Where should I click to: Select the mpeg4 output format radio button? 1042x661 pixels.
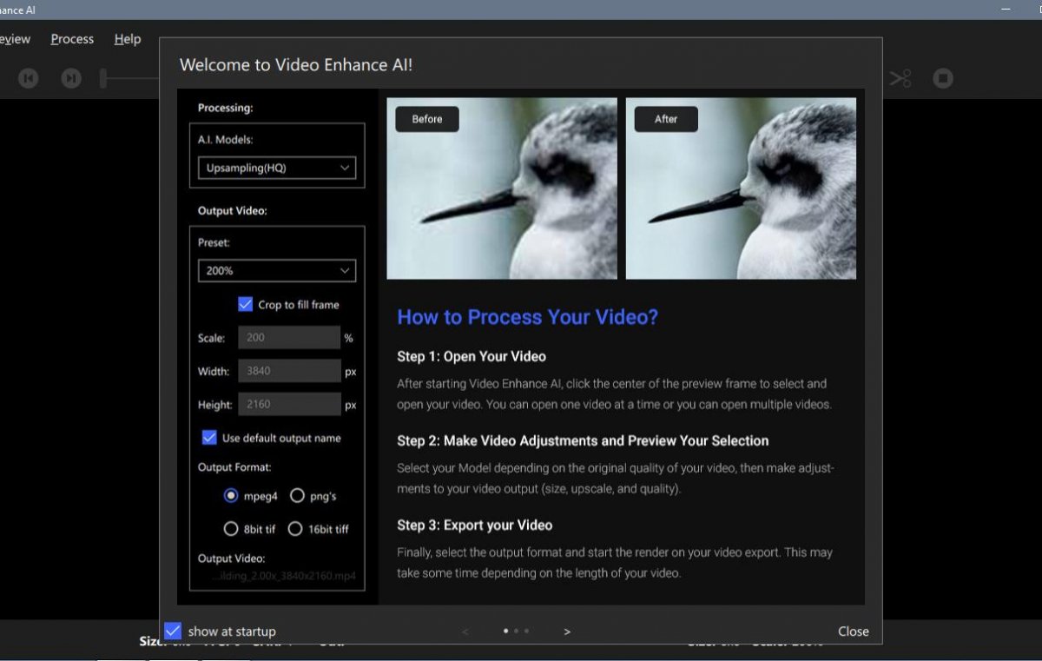click(231, 496)
